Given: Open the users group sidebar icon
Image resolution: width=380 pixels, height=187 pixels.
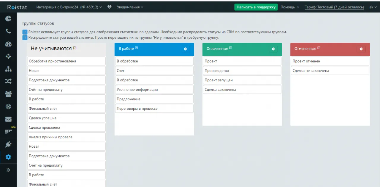Looking at the screenshot, I should tap(8, 94).
